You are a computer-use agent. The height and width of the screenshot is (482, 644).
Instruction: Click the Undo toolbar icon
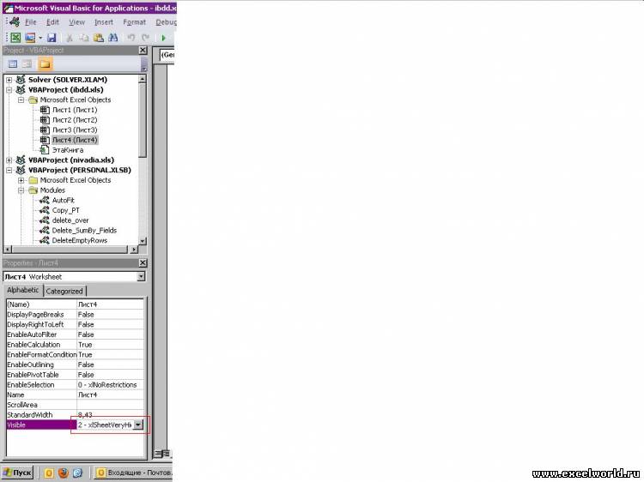[x=131, y=38]
